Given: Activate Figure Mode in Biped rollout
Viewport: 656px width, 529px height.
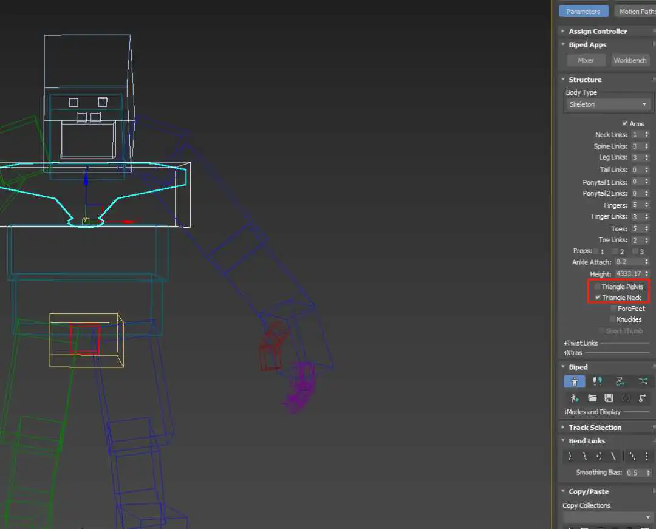Looking at the screenshot, I should click(575, 381).
